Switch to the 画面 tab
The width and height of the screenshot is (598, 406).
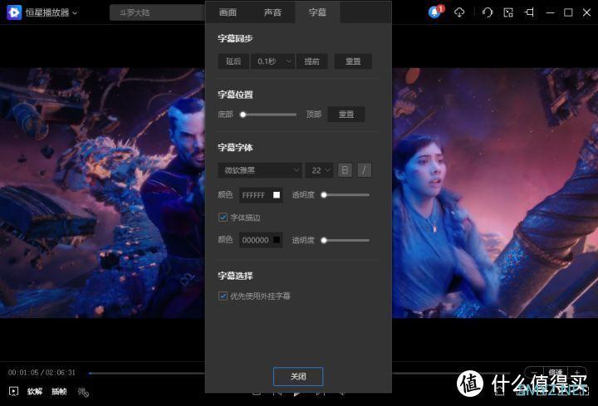tap(228, 12)
